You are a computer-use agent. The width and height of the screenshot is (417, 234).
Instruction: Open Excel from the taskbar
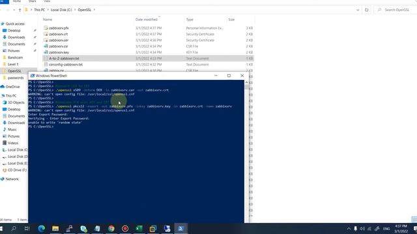[x=139, y=228]
